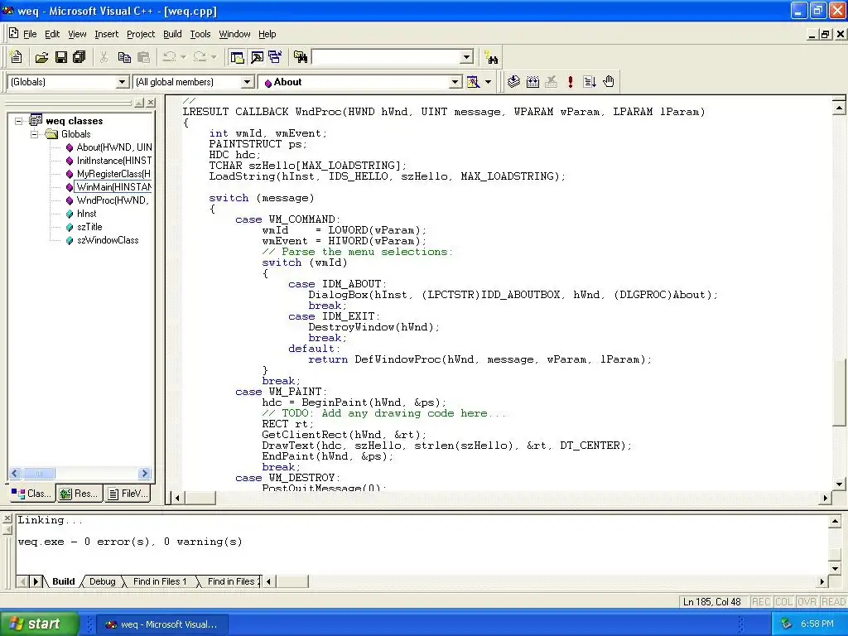
Task: Open the WizardBar actions dropdown arrow
Action: point(488,82)
